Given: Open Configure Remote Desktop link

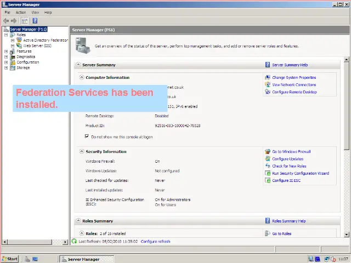Looking at the screenshot, I should tap(295, 92).
